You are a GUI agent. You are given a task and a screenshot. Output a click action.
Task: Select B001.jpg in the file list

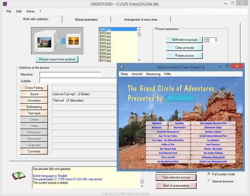pyautogui.click(x=118, y=29)
